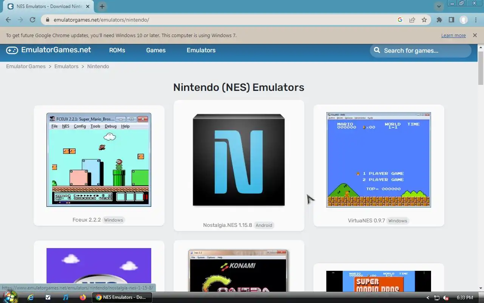Open the music note taskbar app

coord(65,297)
